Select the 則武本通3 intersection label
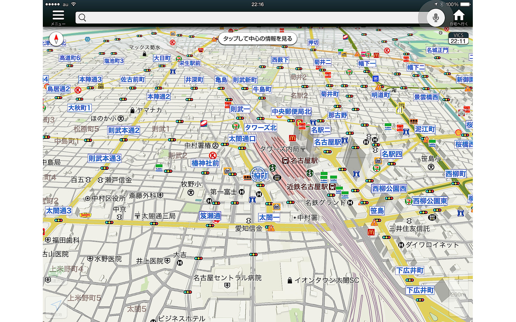Image resolution: width=516 pixels, height=322 pixels. pos(105,158)
